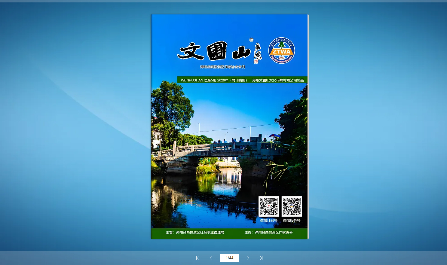Click the 文圃山 title calligraphy
This screenshot has height=265, width=447.
click(214, 51)
